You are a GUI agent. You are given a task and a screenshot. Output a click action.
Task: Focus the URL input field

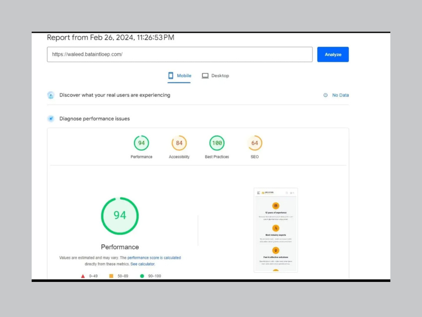179,55
